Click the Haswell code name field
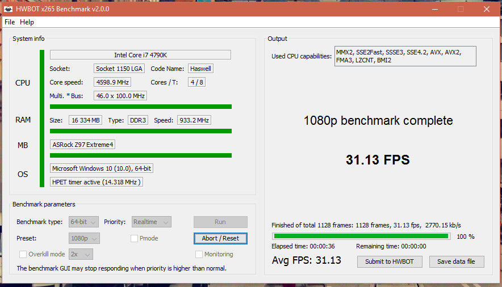502x287 pixels. tap(200, 69)
